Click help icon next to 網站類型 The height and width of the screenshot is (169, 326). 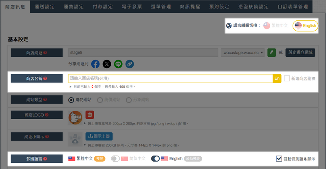(45, 100)
